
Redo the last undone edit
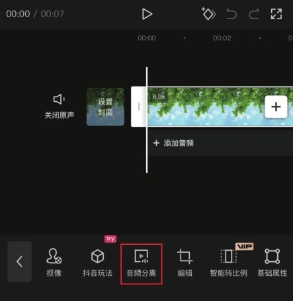tap(254, 14)
